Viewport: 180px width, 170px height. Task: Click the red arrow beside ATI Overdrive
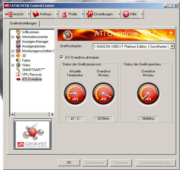click(18, 79)
